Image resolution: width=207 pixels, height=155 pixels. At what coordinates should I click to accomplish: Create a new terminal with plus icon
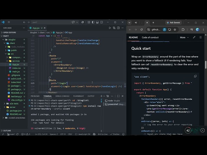click(101, 96)
